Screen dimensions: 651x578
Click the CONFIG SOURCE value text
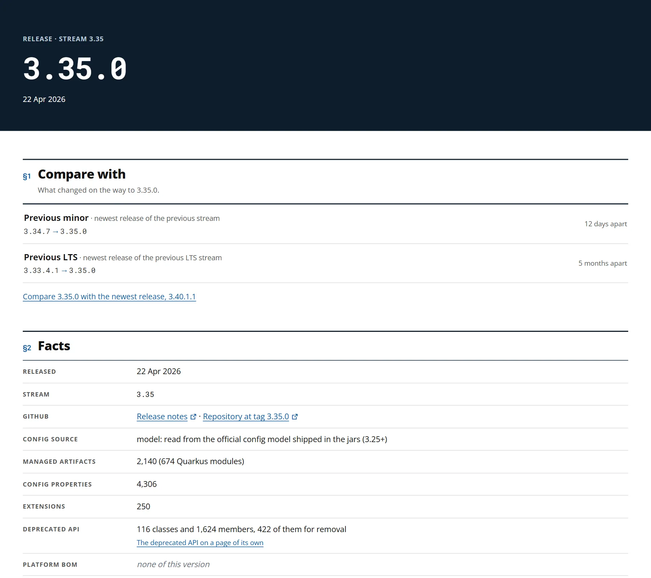point(262,439)
